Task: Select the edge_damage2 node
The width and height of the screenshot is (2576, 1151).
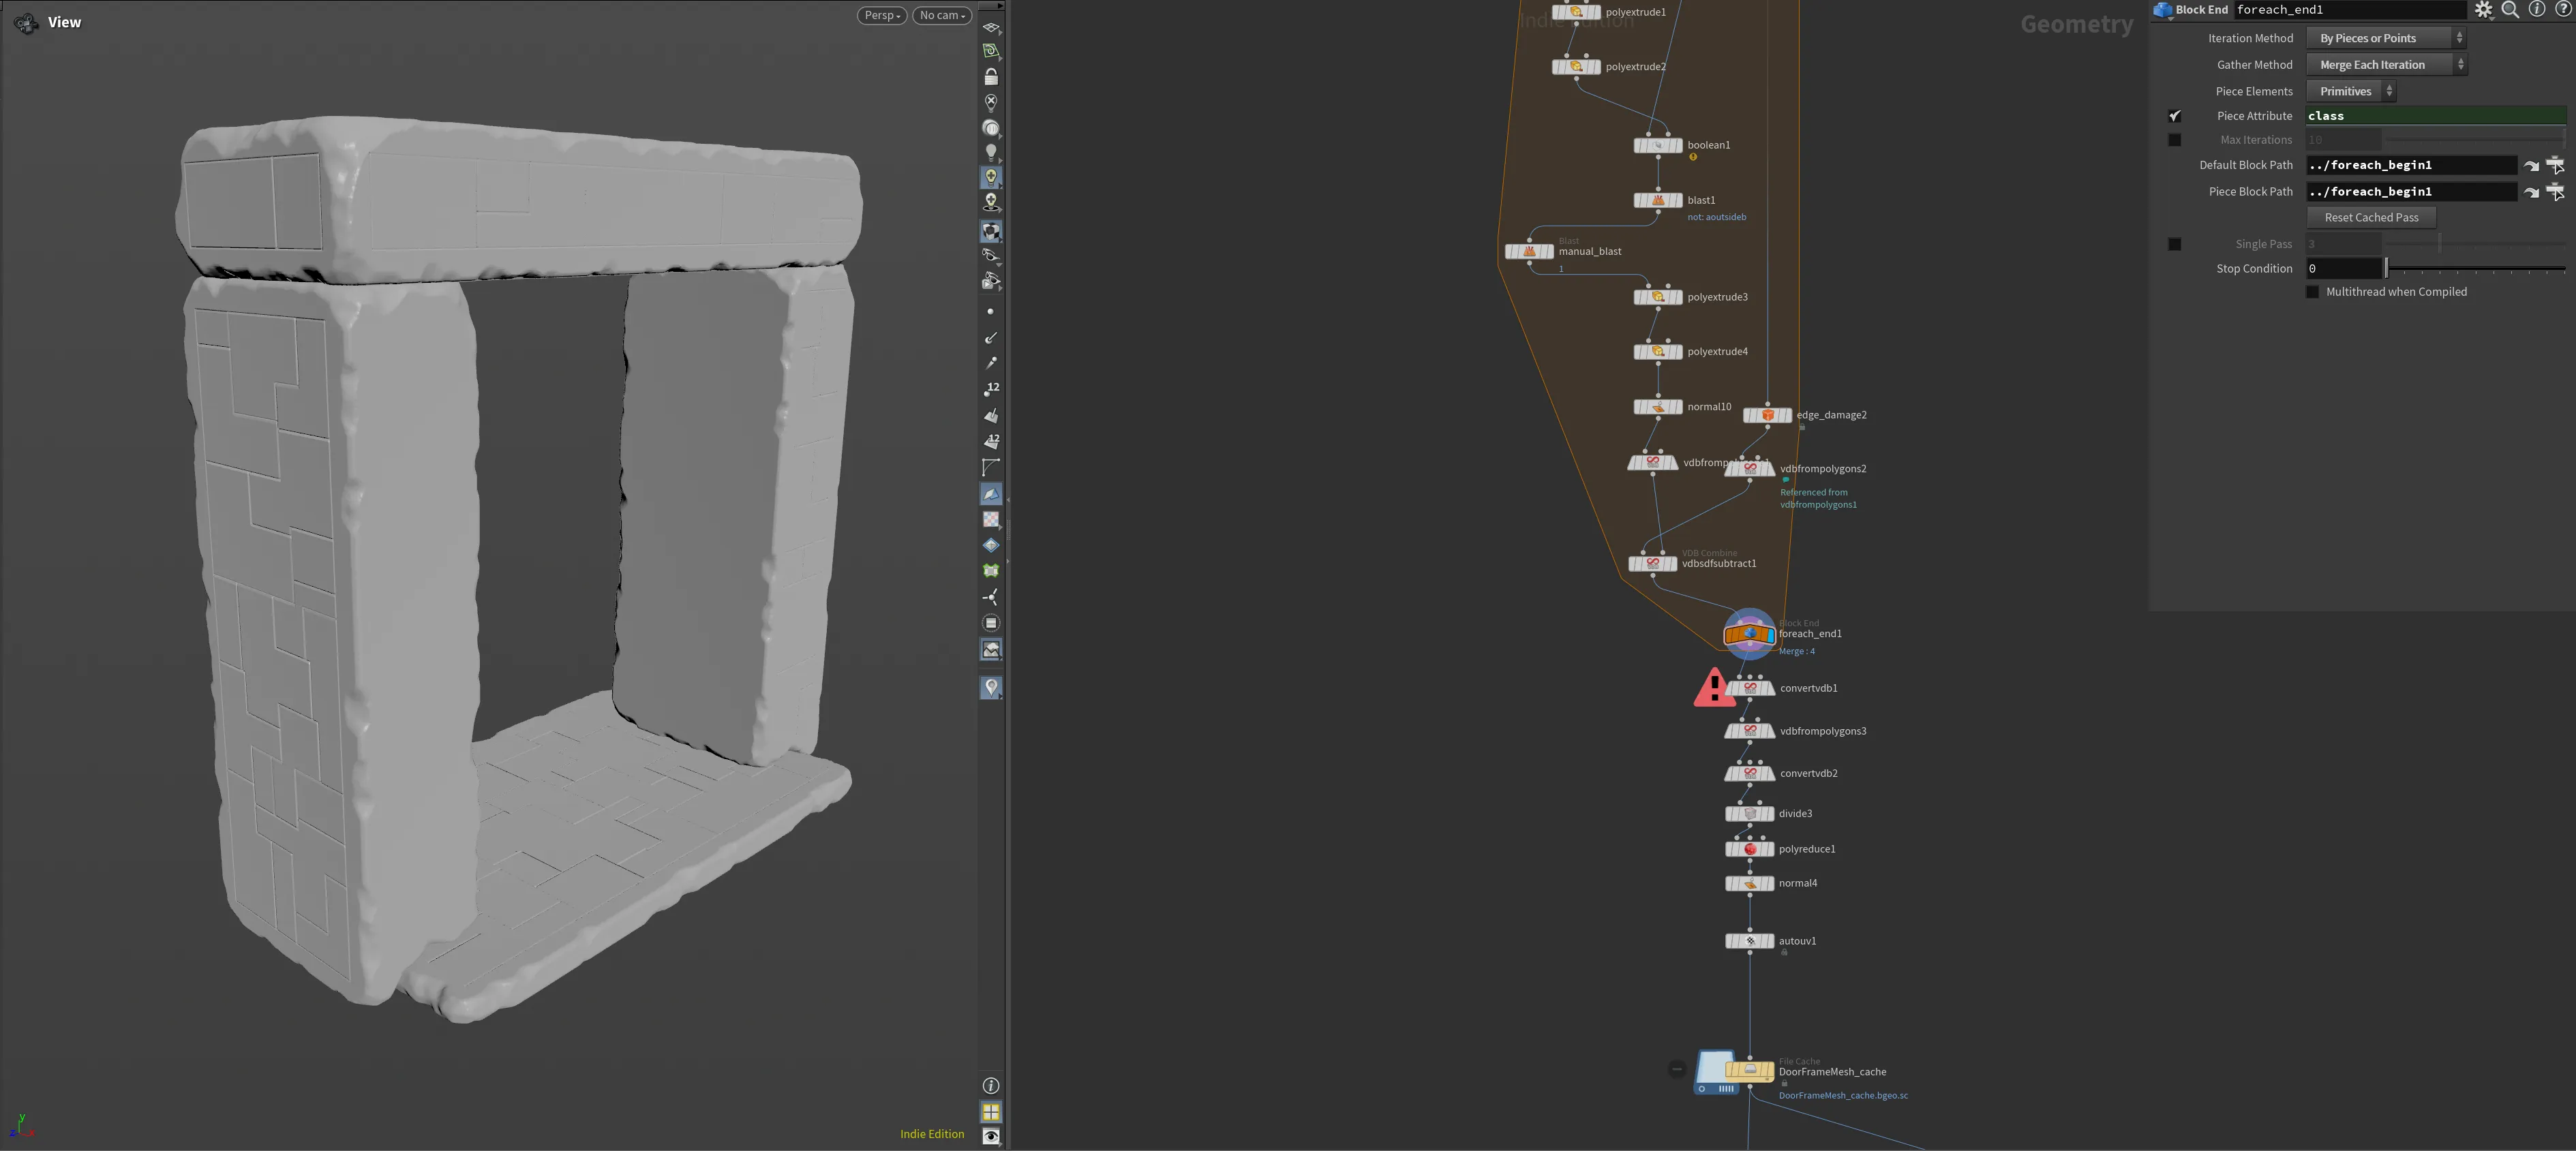Action: coord(1768,415)
